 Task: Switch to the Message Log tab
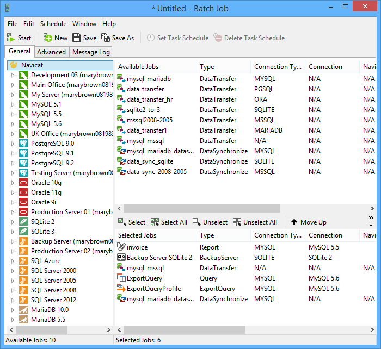(91, 52)
